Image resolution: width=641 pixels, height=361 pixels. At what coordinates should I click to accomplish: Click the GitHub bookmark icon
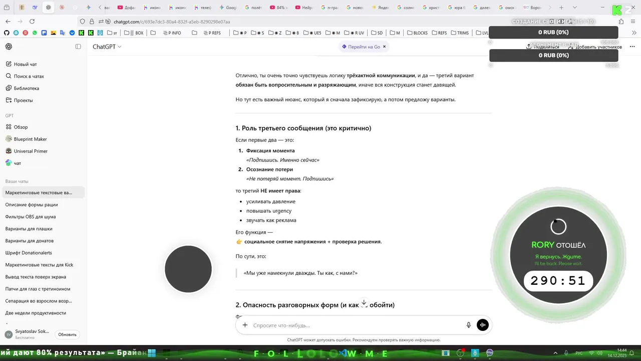[x=7, y=33]
